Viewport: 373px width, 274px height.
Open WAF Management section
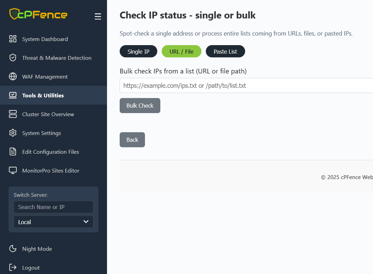click(x=54, y=77)
